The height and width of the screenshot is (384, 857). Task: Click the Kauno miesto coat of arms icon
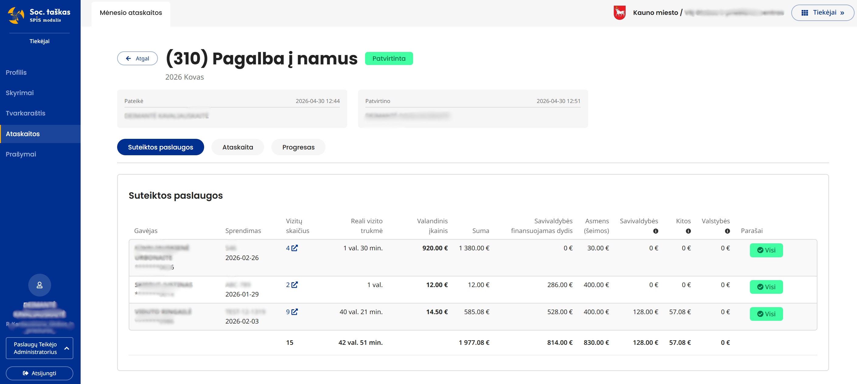click(619, 13)
